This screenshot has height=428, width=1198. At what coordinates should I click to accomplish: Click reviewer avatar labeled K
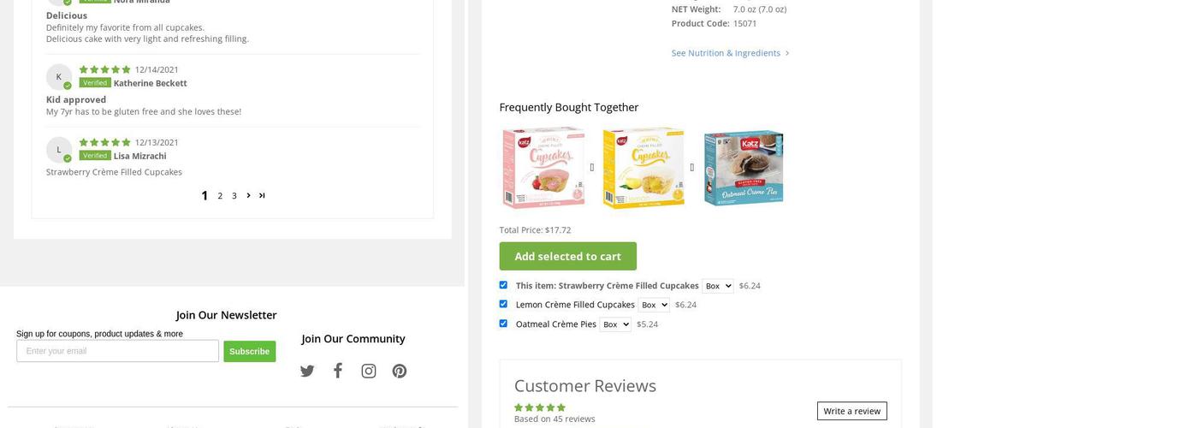[x=58, y=77]
